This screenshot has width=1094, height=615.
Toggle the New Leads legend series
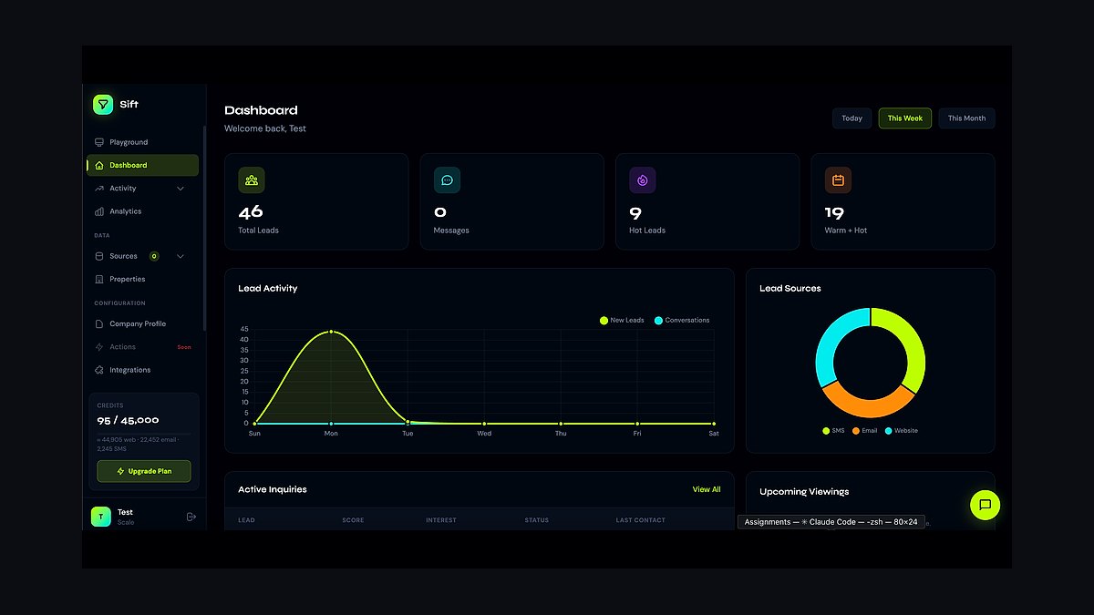point(622,321)
